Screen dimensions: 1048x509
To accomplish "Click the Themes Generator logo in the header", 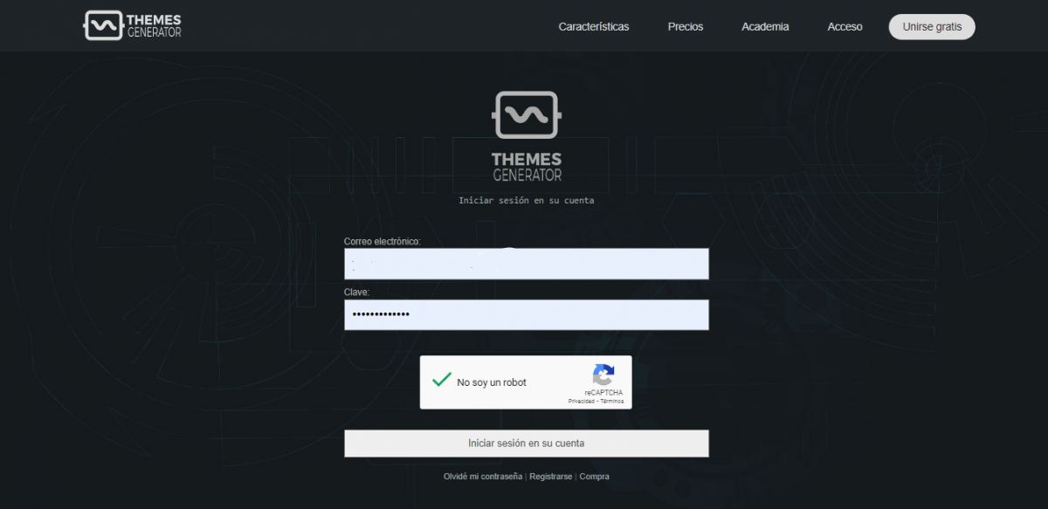I will pyautogui.click(x=133, y=25).
